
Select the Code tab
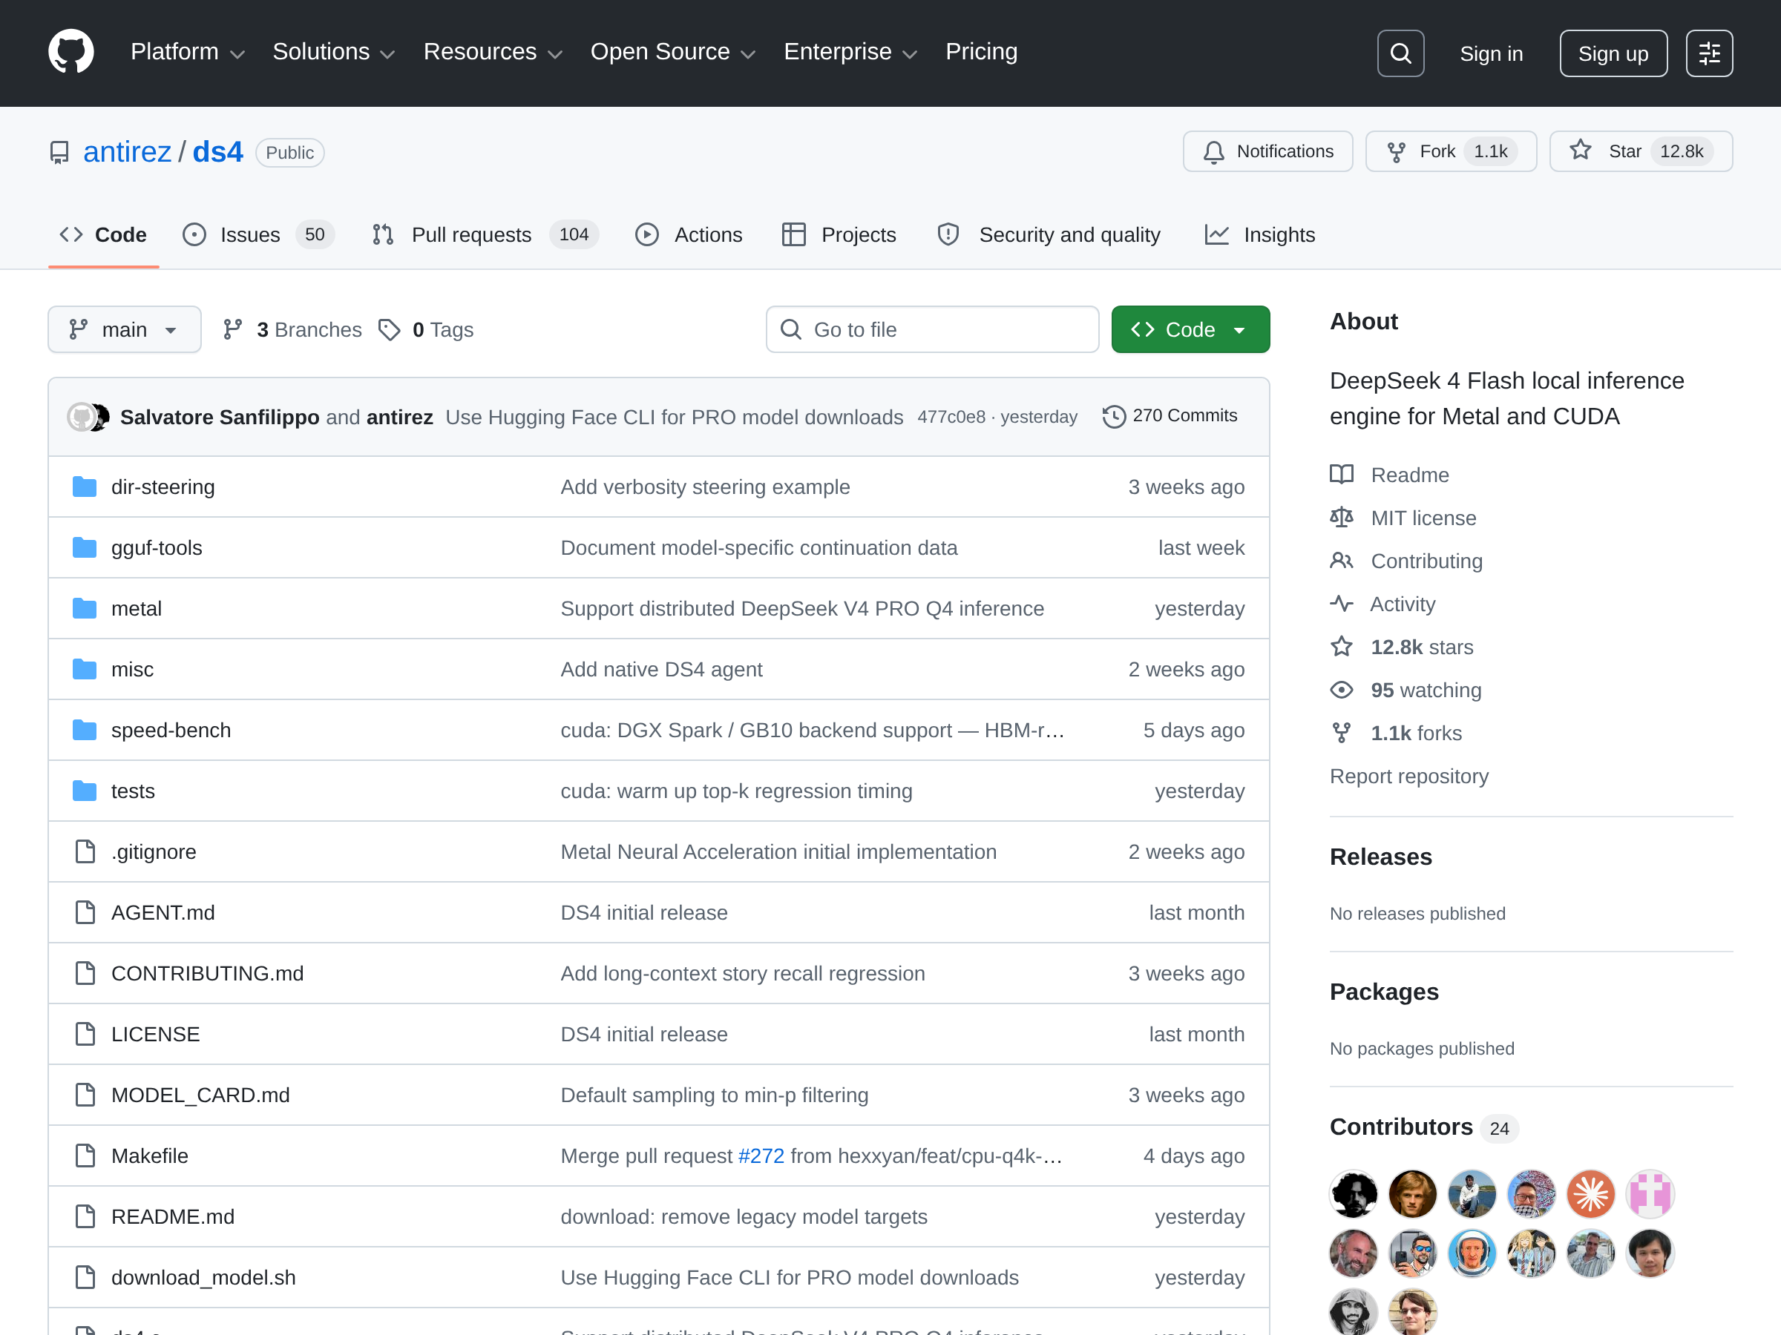click(103, 235)
